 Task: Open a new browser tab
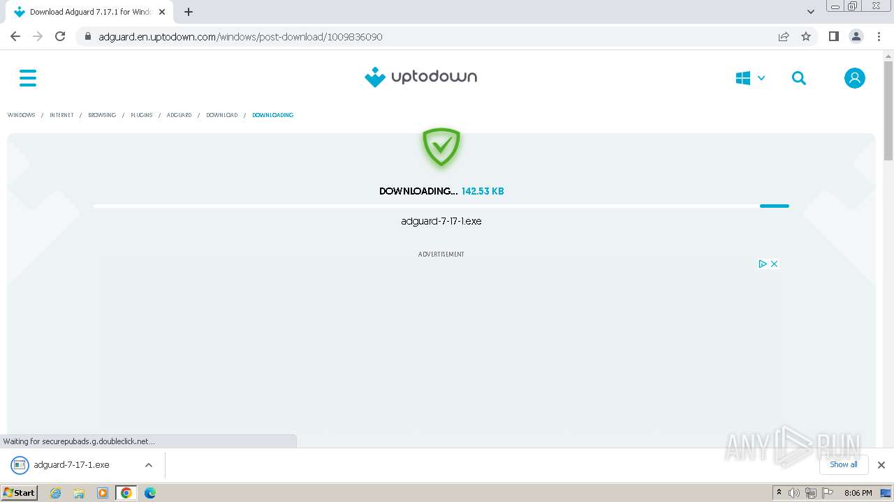pos(188,12)
